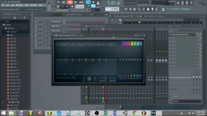Viewport: 207px width, 116px height.
Task: Open the Step sequencer view icon
Action: [130, 9]
